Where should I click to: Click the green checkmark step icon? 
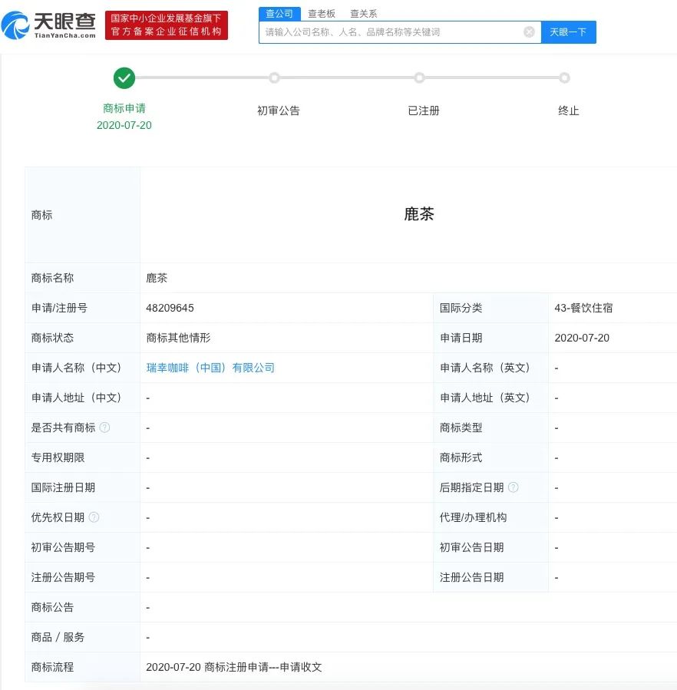point(124,78)
